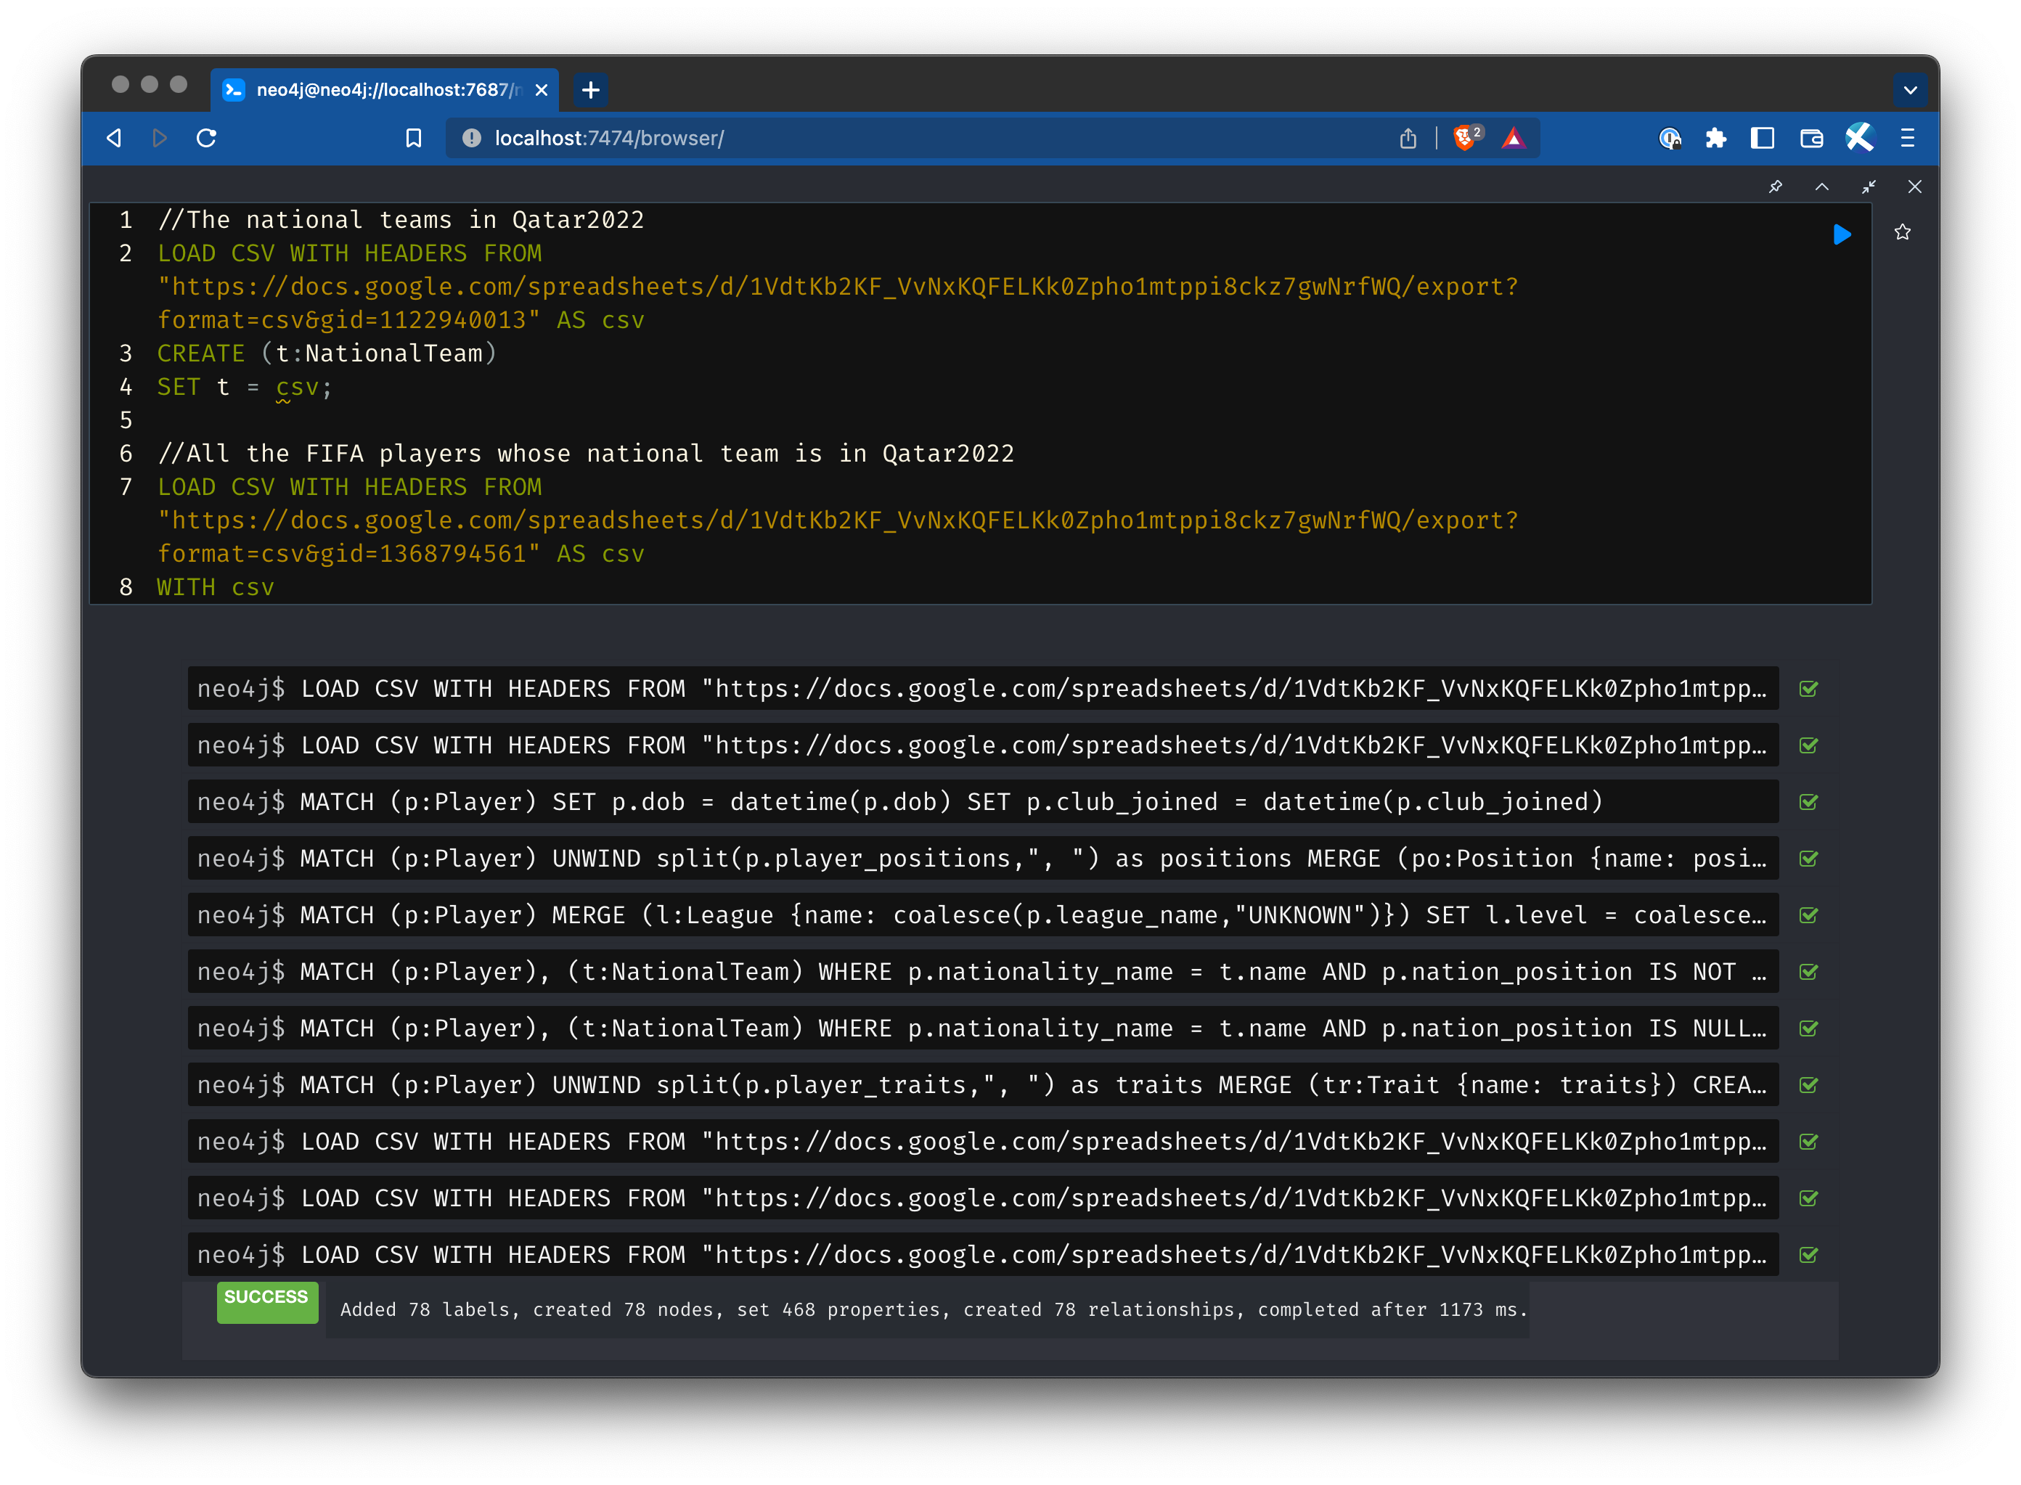Open a new browser tab
This screenshot has width=2021, height=1485.
(591, 90)
